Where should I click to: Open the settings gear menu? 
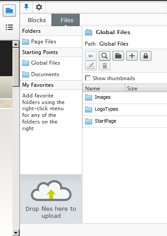point(39,7)
